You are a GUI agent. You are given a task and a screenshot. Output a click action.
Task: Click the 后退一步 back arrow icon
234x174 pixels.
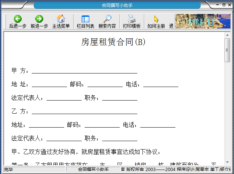[x=18, y=19]
